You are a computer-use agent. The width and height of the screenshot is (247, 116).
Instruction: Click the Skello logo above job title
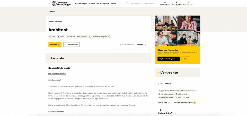pyautogui.click(x=51, y=22)
